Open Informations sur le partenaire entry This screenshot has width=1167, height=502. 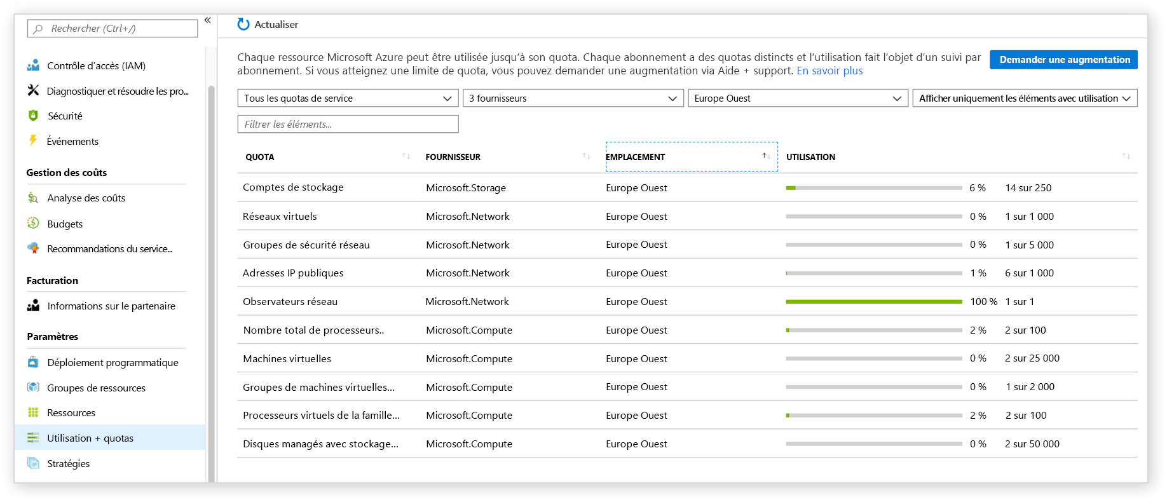(111, 306)
